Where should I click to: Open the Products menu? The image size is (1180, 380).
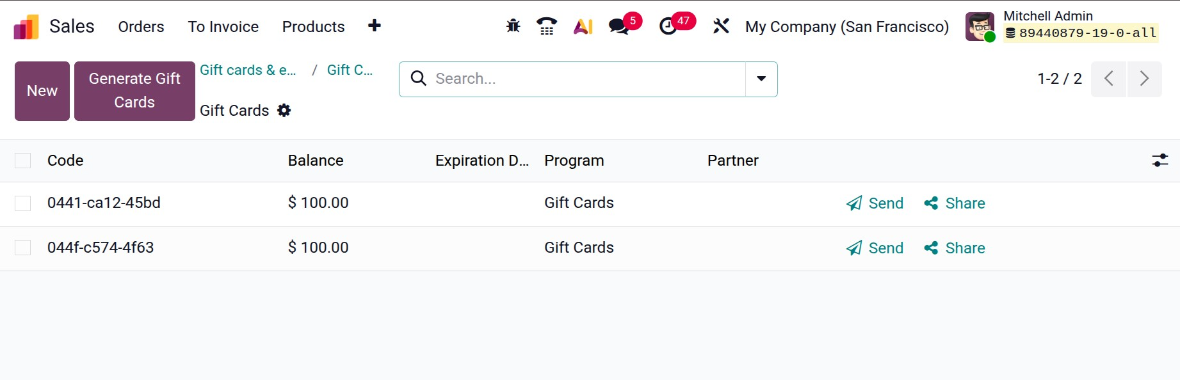tap(313, 27)
